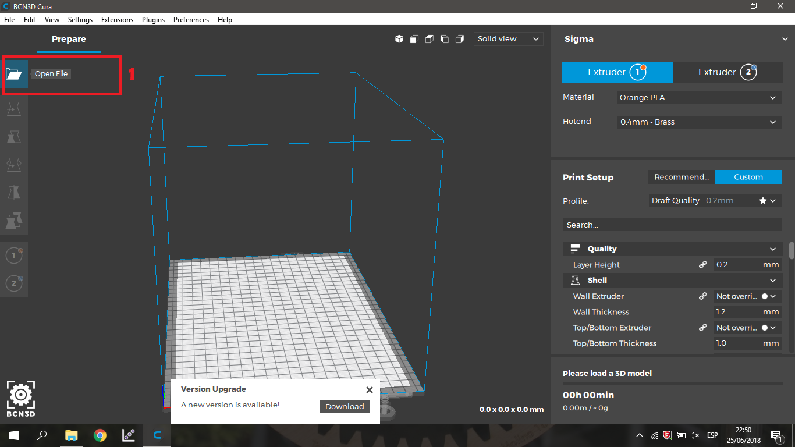Screen dimensions: 795x447
Task: Click the settings panel scrollbar thumb
Action: pyautogui.click(x=792, y=250)
